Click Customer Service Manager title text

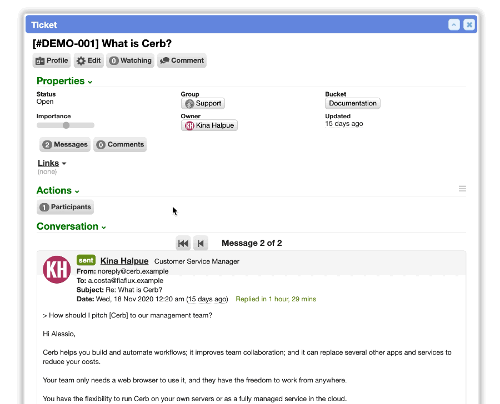[197, 261]
